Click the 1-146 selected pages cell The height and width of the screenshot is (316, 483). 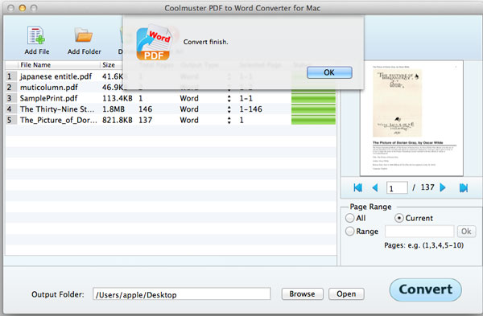click(250, 109)
